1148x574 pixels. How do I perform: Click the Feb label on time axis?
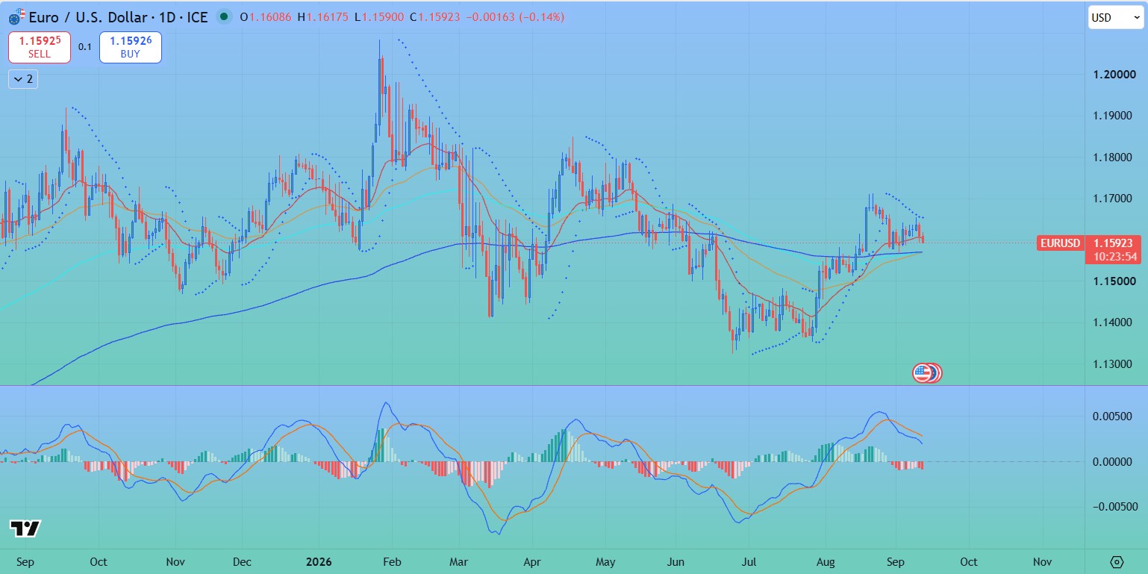pos(395,561)
